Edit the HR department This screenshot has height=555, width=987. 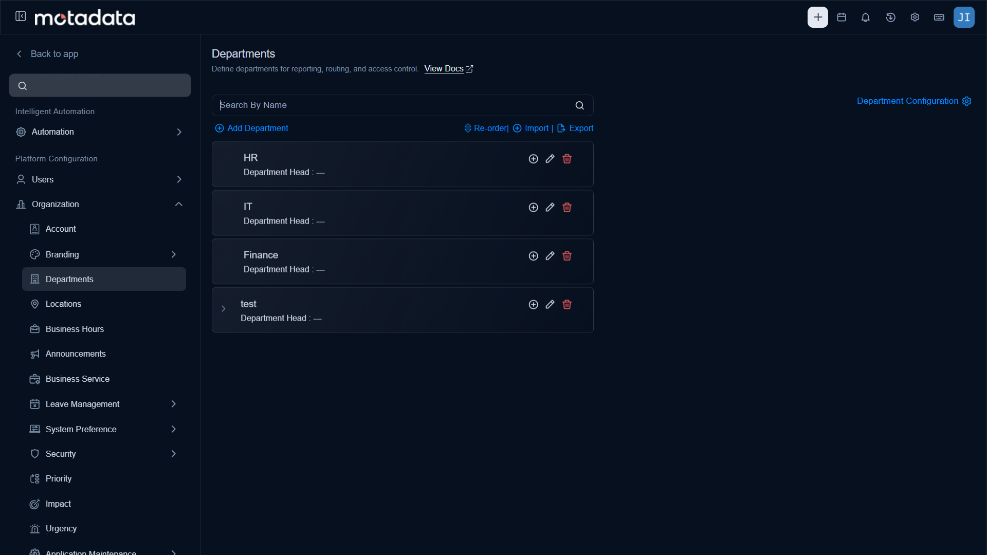(550, 159)
